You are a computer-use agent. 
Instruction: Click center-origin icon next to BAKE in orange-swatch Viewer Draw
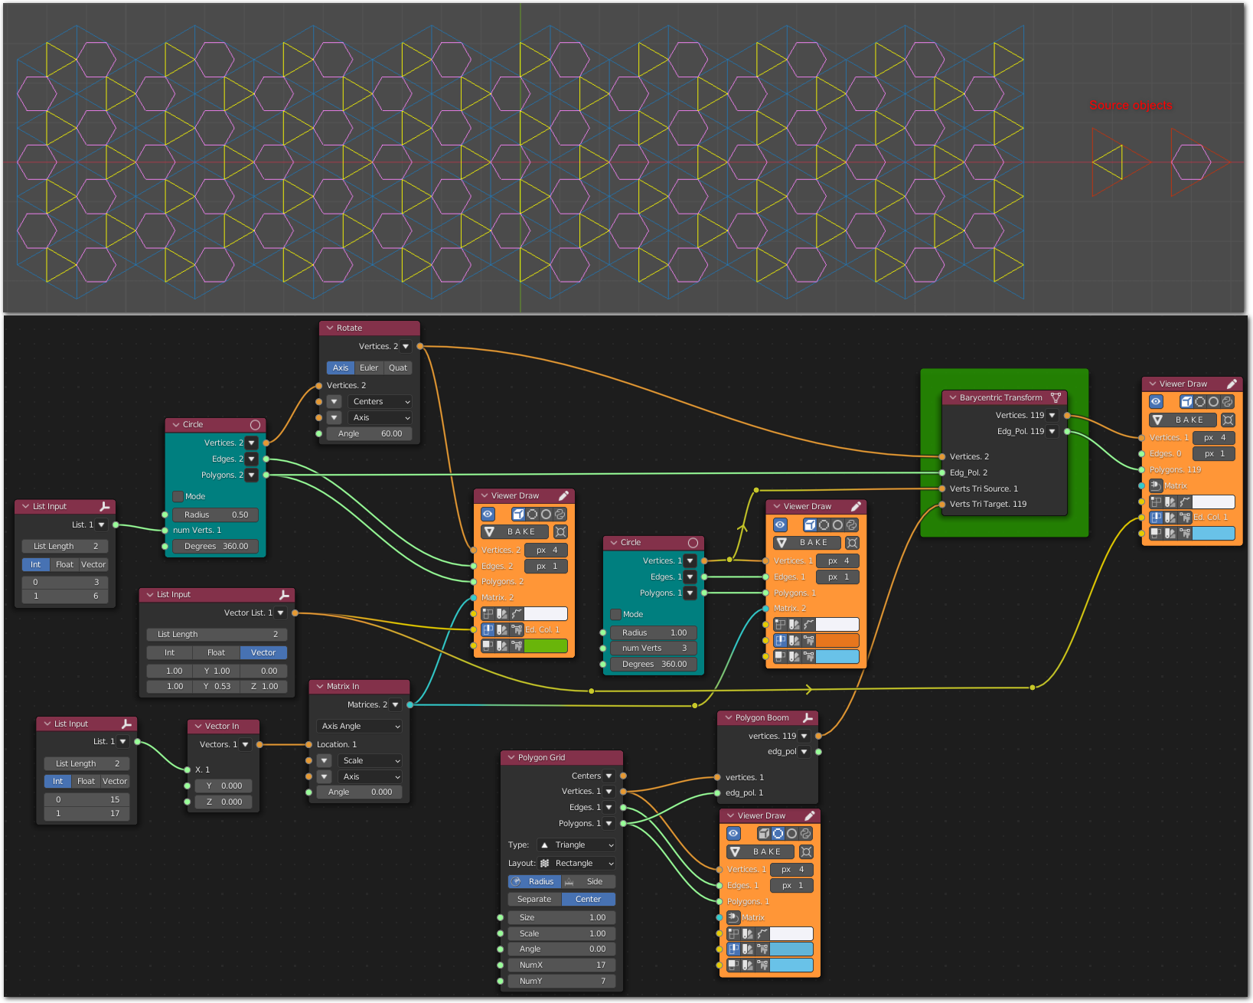pyautogui.click(x=852, y=542)
